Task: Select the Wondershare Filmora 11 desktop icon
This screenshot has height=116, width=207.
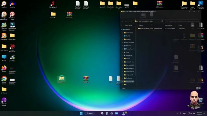Action: pyautogui.click(x=12, y=26)
